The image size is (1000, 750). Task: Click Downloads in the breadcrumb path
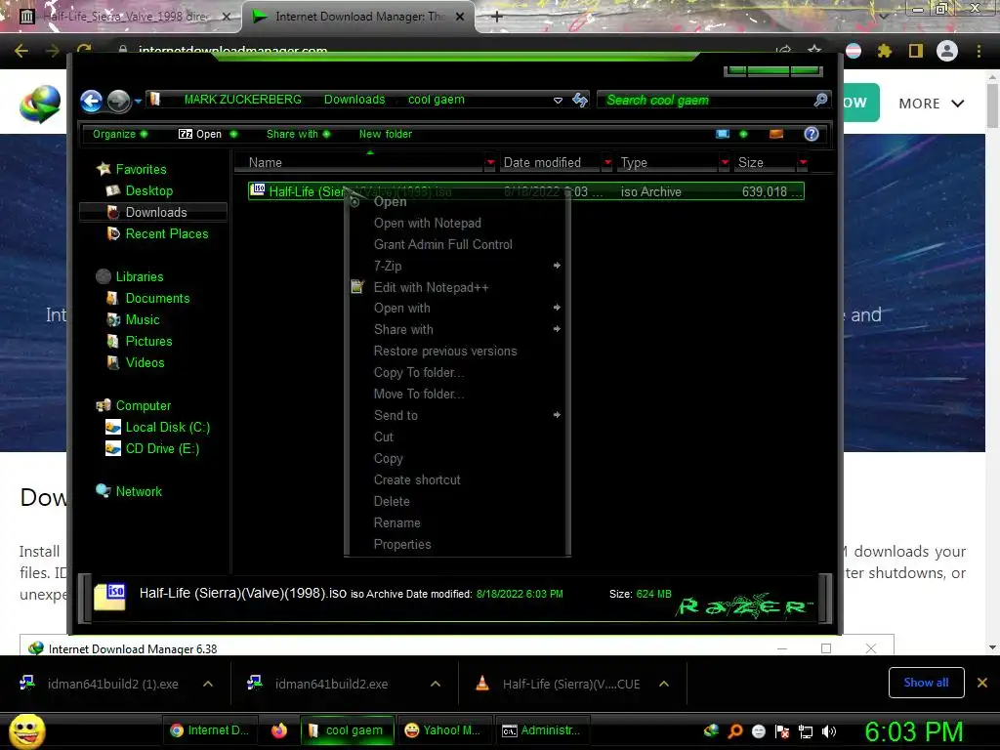pos(354,100)
